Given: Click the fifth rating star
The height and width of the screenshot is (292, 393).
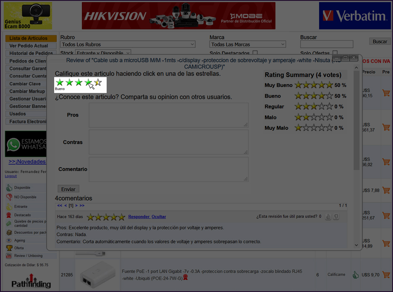Looking at the screenshot, I should (x=98, y=83).
